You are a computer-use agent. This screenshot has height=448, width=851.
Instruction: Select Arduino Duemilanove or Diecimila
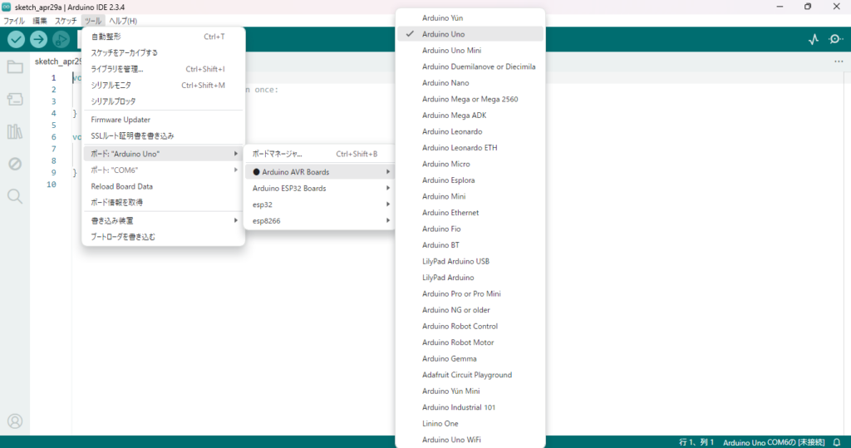470,66
